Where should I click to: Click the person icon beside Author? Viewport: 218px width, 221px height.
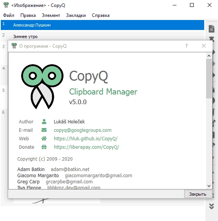pyautogui.click(x=44, y=121)
